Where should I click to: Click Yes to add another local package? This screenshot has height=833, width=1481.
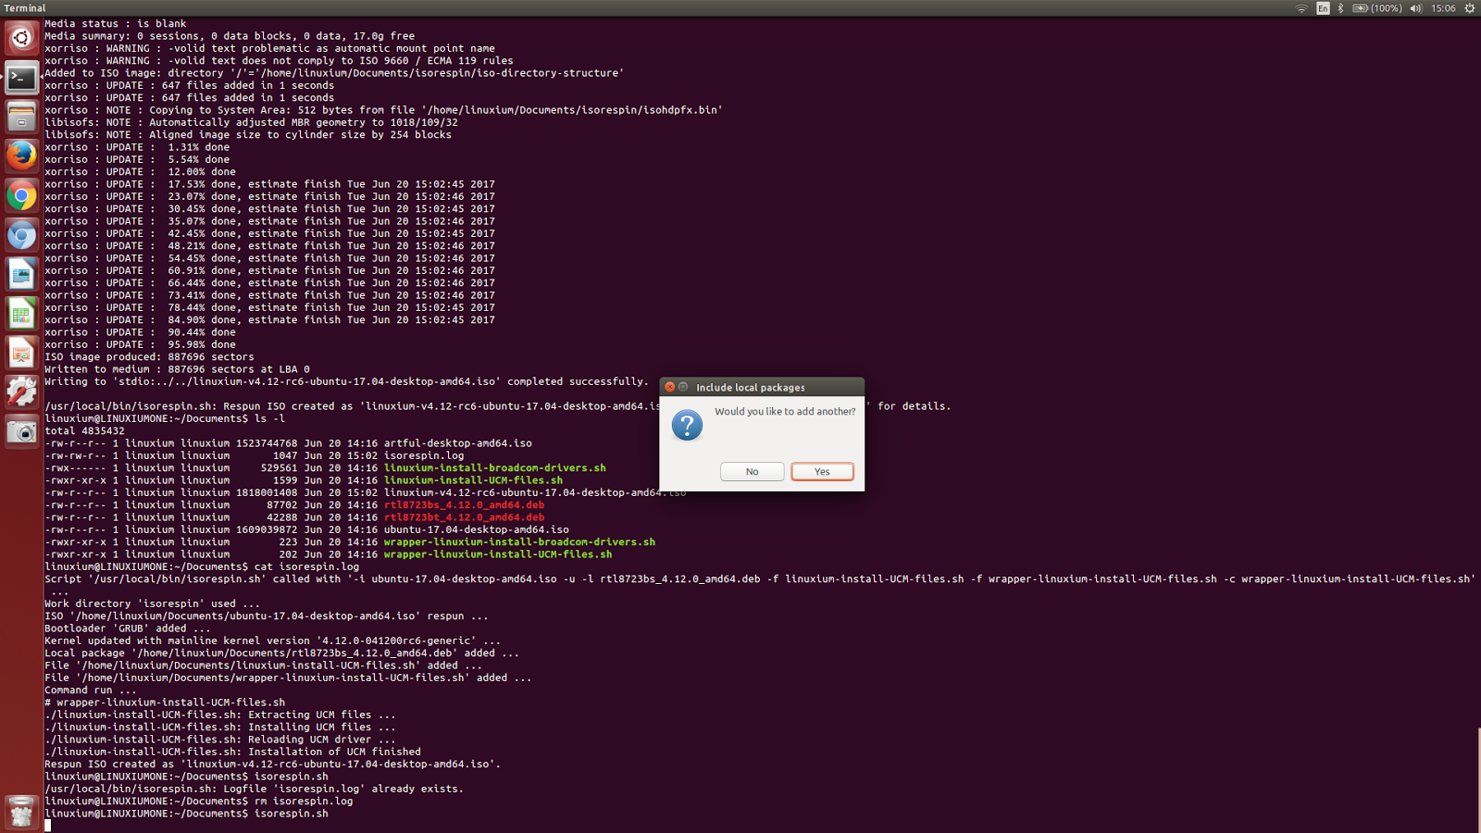click(822, 471)
